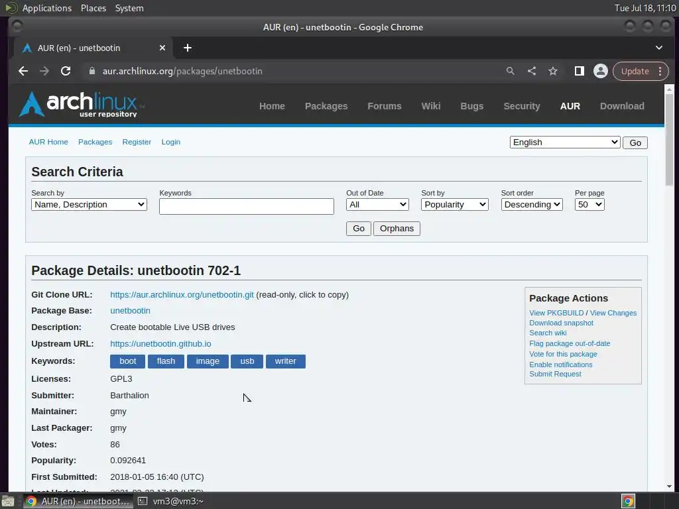Open the AUR nav item
This screenshot has width=679, height=509.
(x=570, y=106)
